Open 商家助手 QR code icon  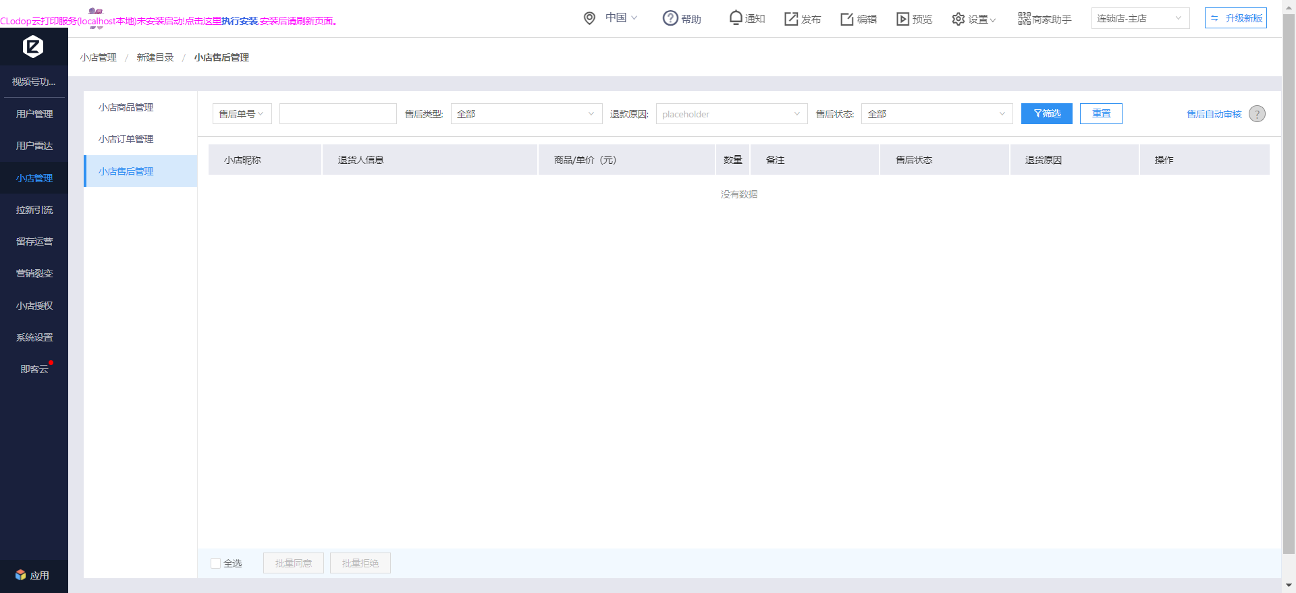(1025, 18)
